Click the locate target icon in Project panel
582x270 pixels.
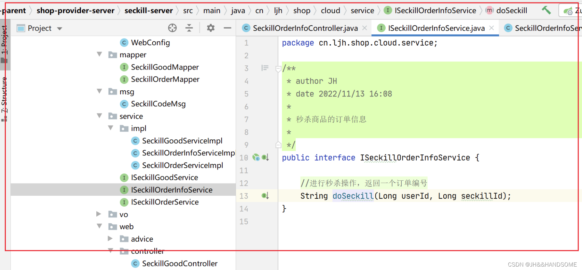click(x=172, y=28)
